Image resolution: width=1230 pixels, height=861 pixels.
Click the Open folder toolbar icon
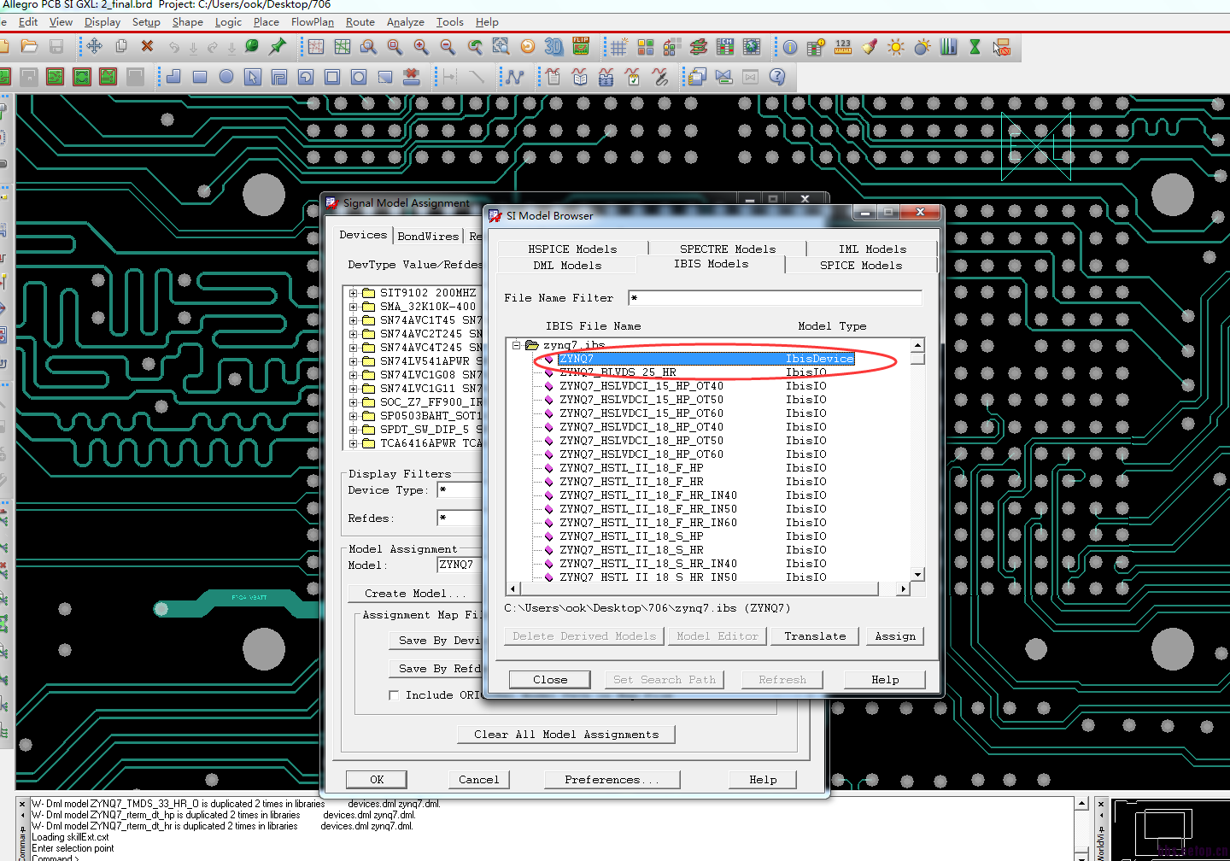pos(29,47)
